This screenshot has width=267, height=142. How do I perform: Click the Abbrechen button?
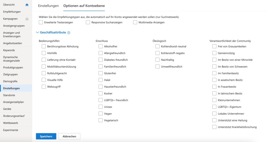pyautogui.click(x=69, y=137)
